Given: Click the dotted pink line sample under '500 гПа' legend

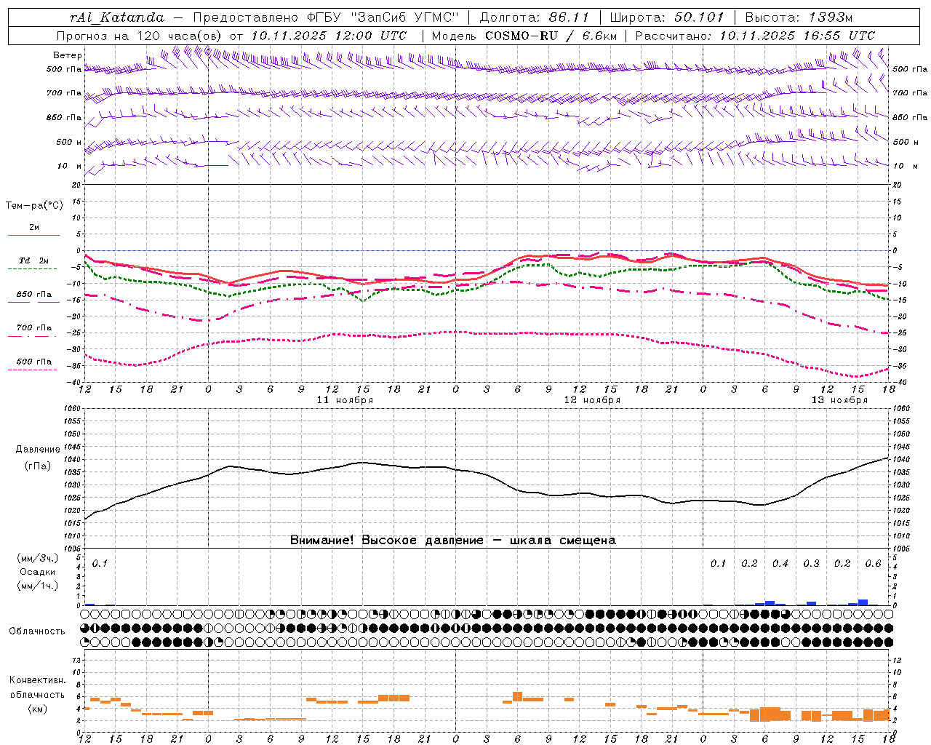Looking at the screenshot, I should click(x=33, y=370).
